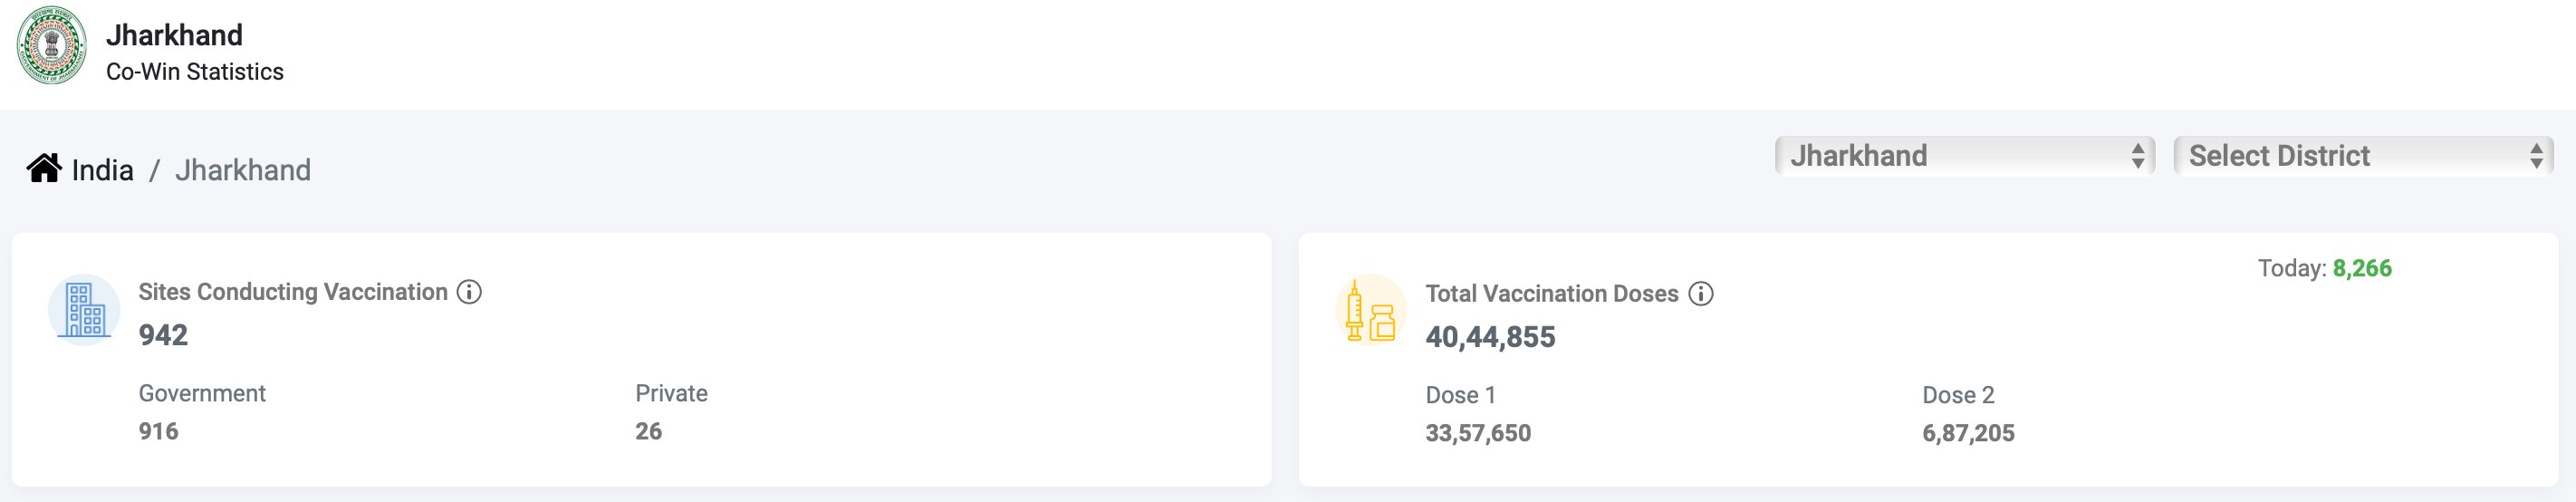Click the arrows on the state selector
The height and width of the screenshot is (502, 2576).
(2137, 156)
